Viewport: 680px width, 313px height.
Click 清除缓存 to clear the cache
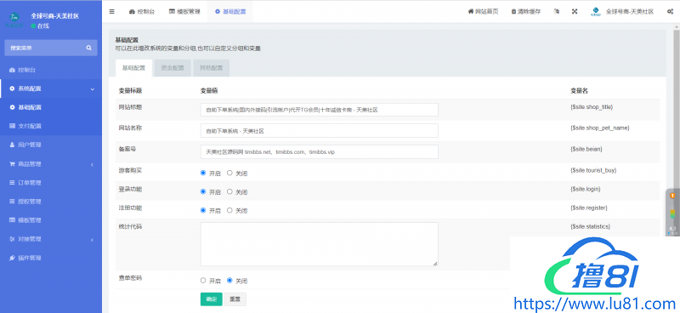(x=526, y=12)
